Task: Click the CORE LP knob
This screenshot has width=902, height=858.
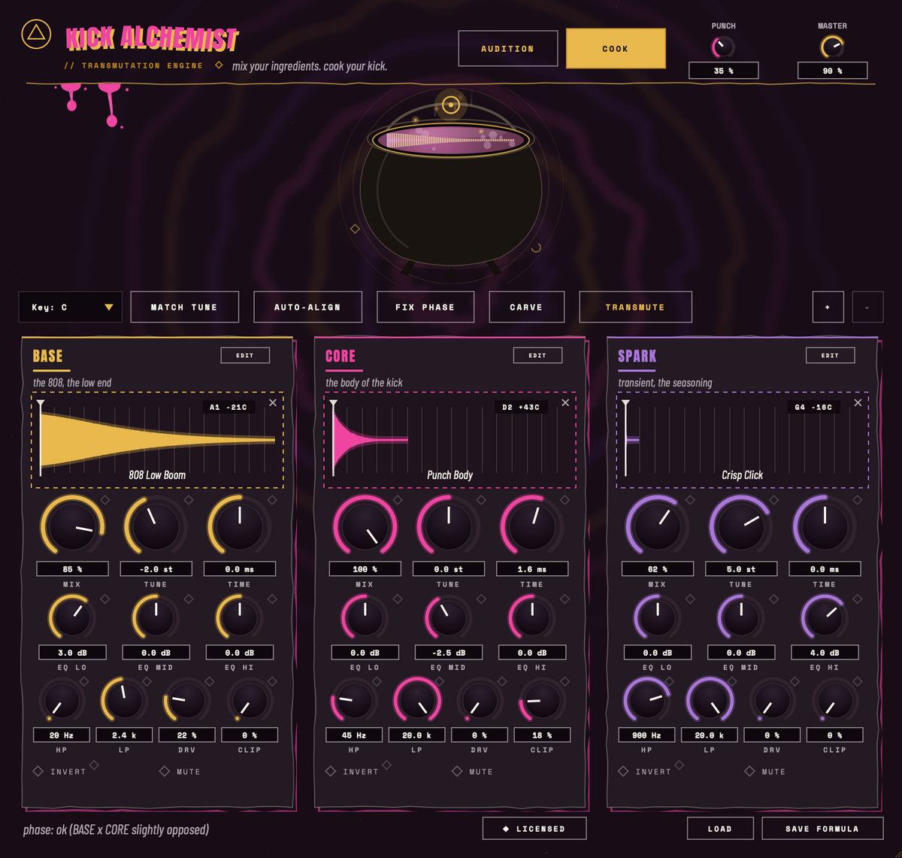Action: click(417, 701)
